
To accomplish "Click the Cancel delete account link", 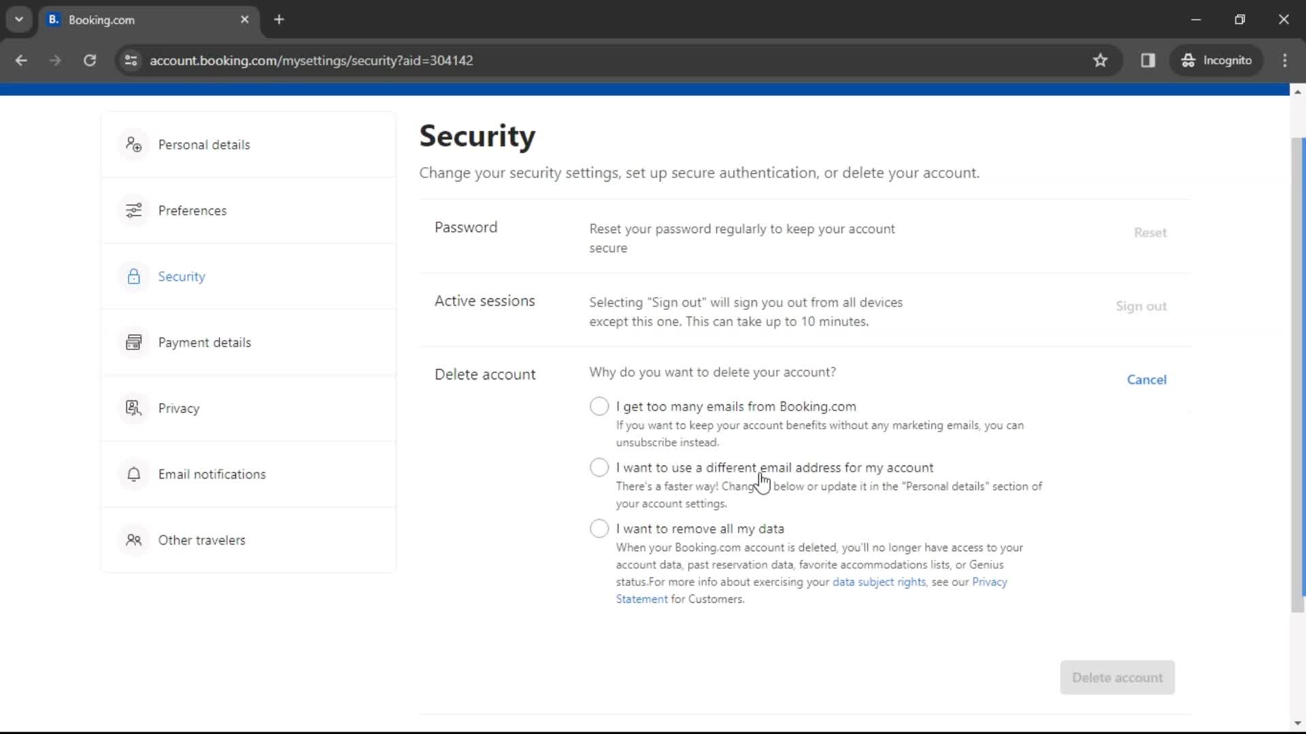I will [x=1146, y=379].
